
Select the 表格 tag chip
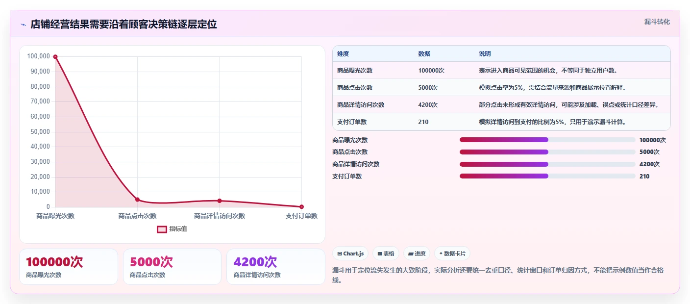(386, 253)
